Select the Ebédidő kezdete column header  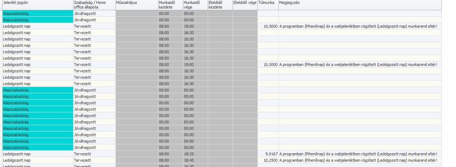pyautogui.click(x=220, y=5)
